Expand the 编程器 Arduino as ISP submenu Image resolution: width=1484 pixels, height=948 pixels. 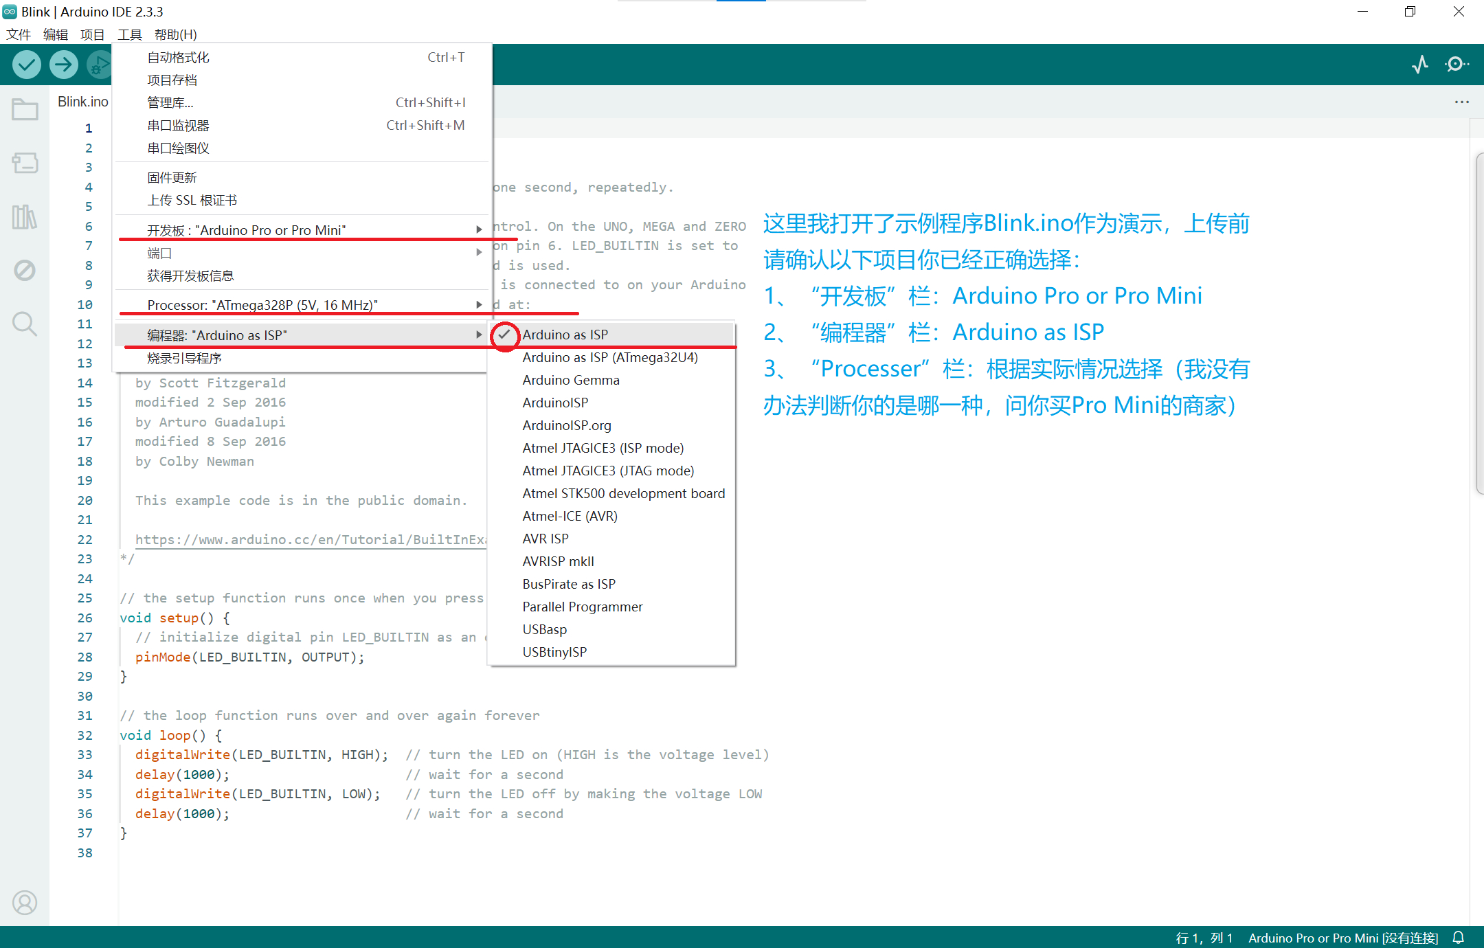coord(302,335)
